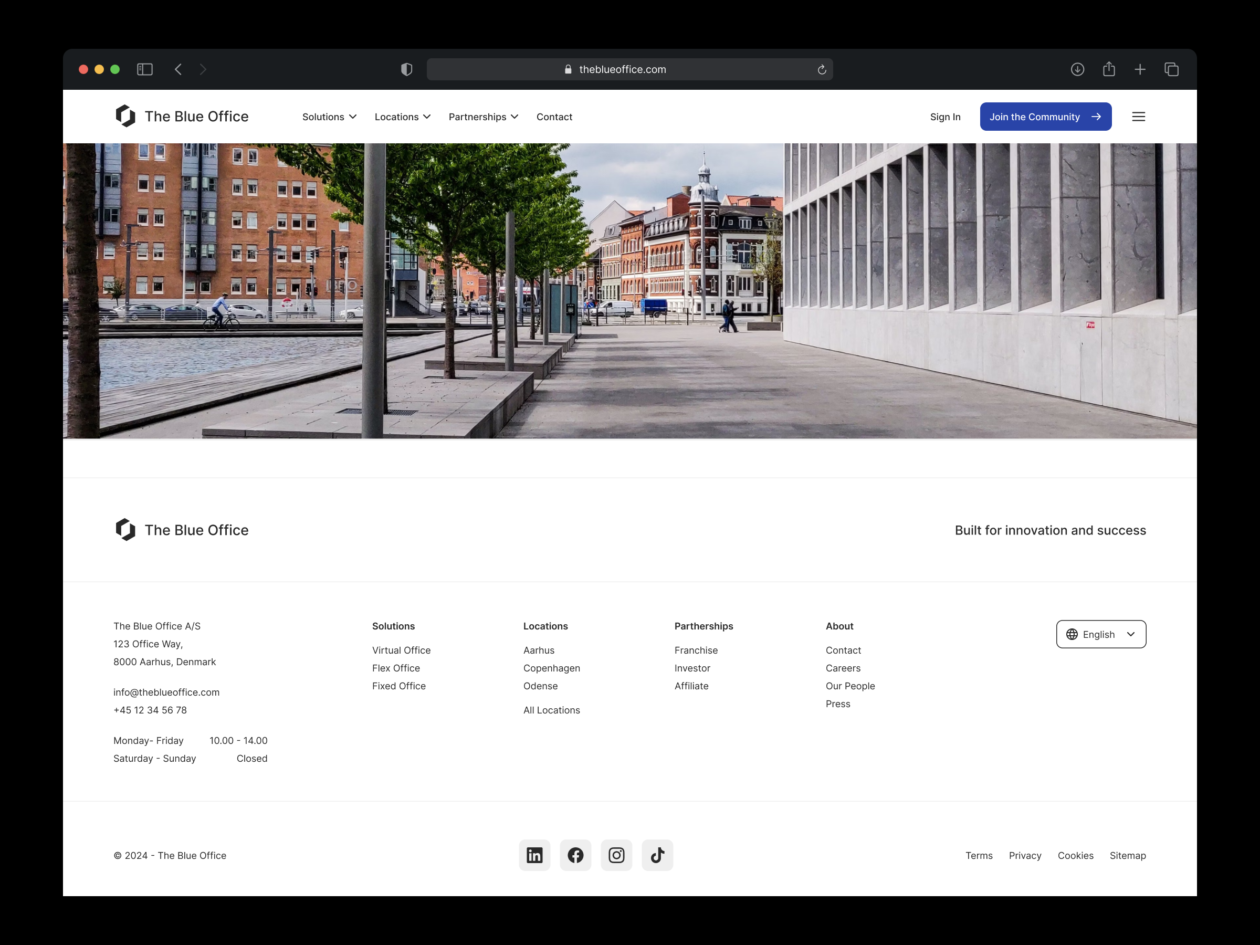
Task: Open the hamburger navigation menu
Action: (1138, 116)
